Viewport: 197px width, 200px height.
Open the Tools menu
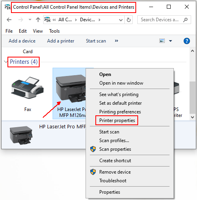tap(54, 31)
